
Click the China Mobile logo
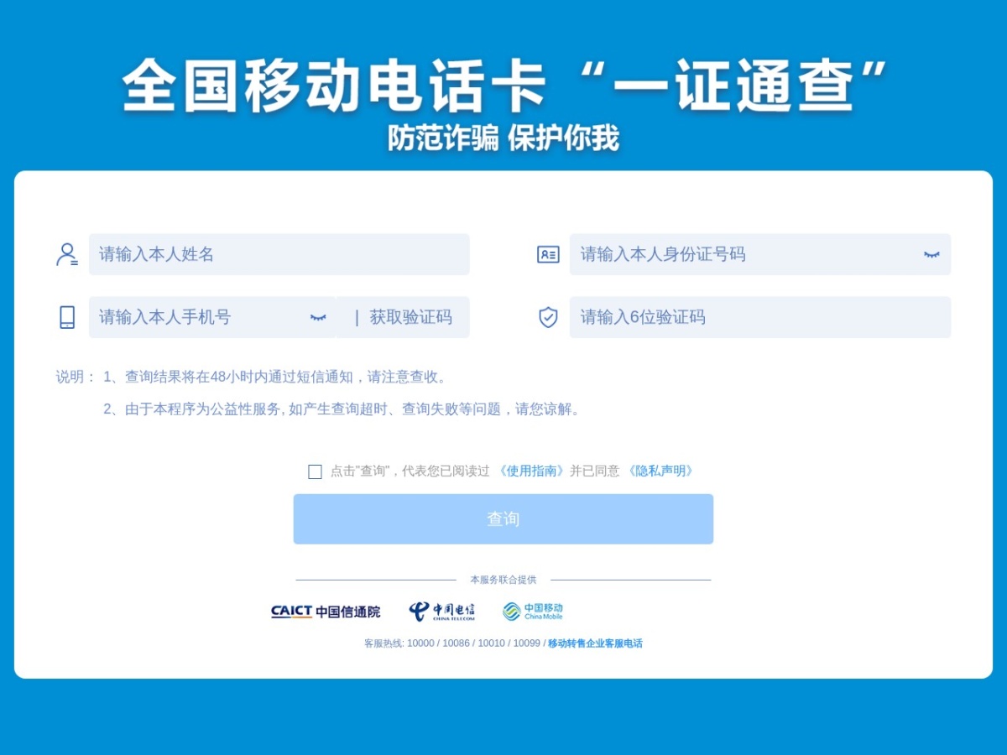(x=533, y=612)
